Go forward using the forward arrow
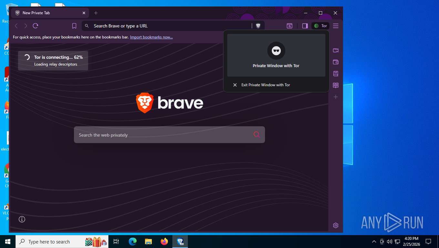Viewport: 439px width, 248px height. pyautogui.click(x=26, y=26)
